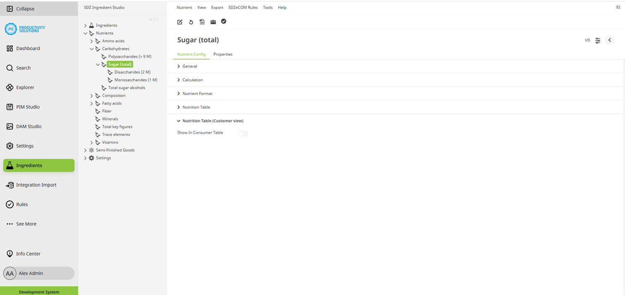
Task: Switch to the Properties tab
Action: (223, 54)
